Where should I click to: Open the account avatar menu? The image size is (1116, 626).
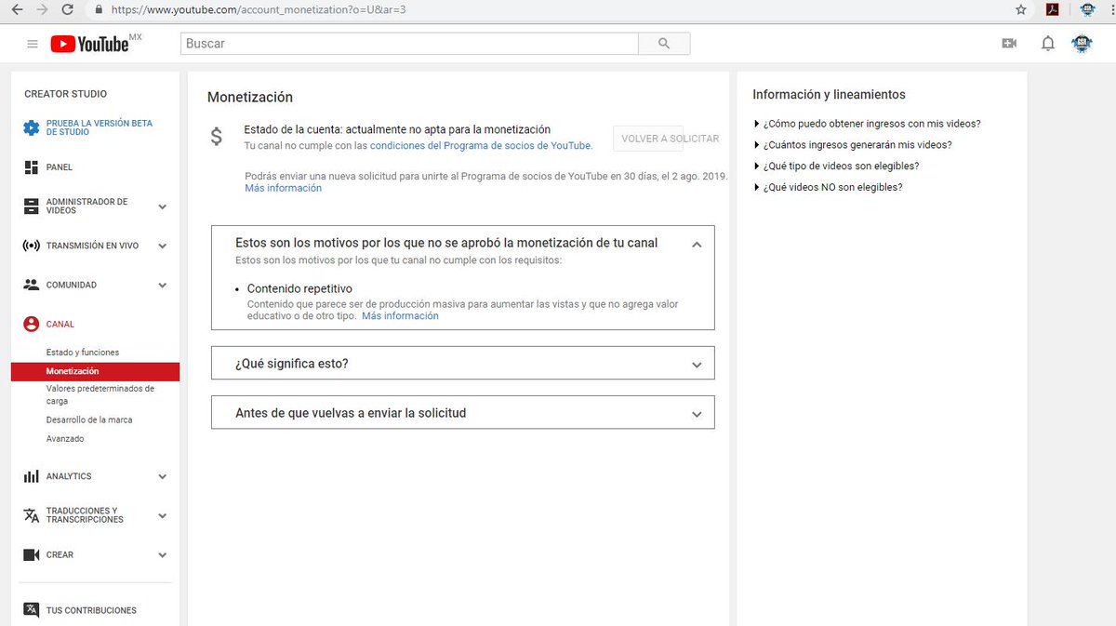pyautogui.click(x=1082, y=44)
